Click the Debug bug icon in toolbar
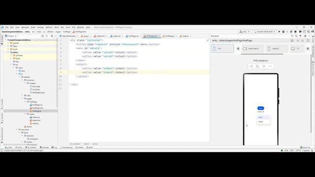This screenshot has height=177, width=315. point(283,31)
